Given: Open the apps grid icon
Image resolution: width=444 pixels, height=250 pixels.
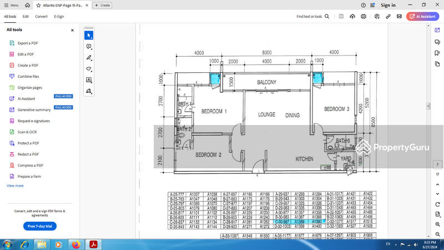Looking at the screenshot, I should point(372,5).
